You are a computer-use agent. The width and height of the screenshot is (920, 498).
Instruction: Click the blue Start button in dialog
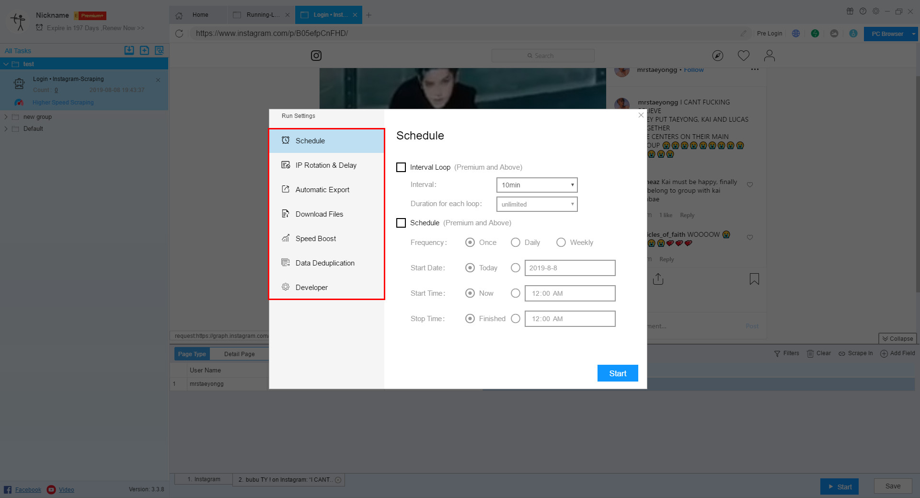[618, 373]
